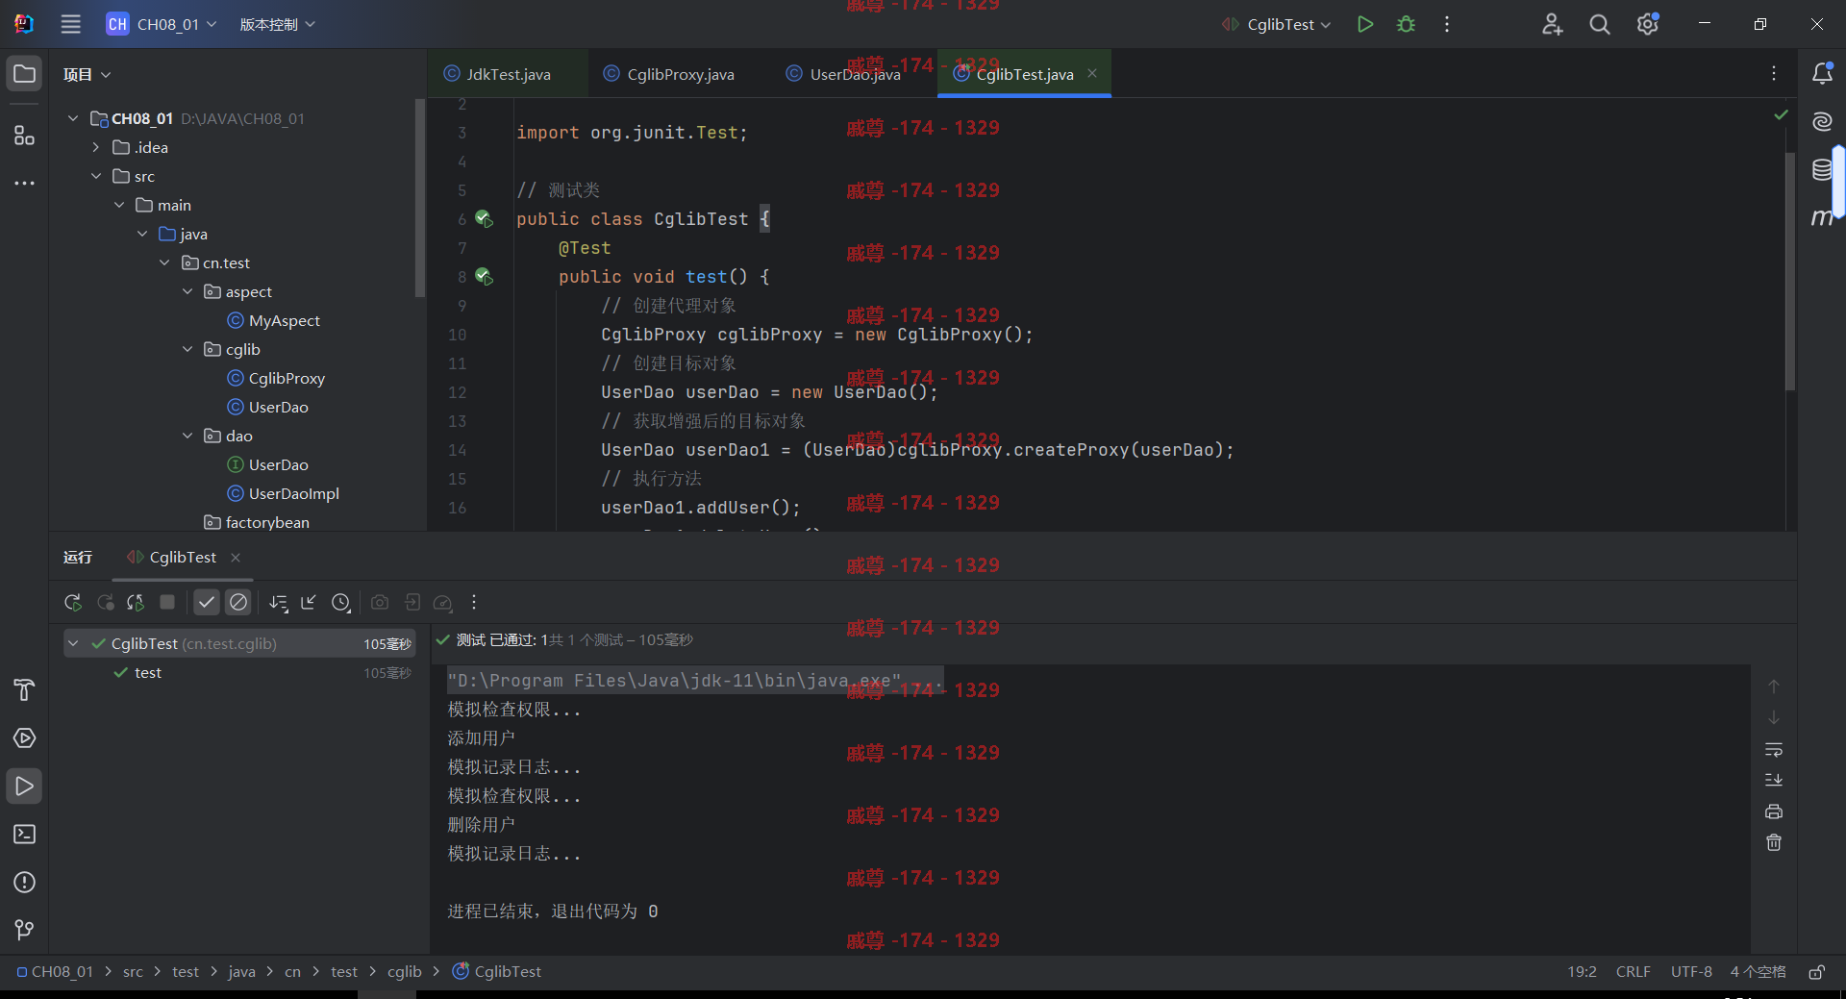Rerun failed tests button
The image size is (1846, 999).
pyautogui.click(x=105, y=602)
